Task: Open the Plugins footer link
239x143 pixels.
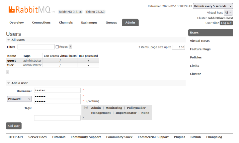Action: (x=179, y=137)
